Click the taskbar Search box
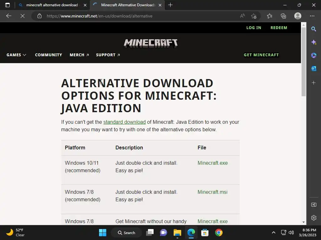The image size is (321, 240). pyautogui.click(x=126, y=232)
